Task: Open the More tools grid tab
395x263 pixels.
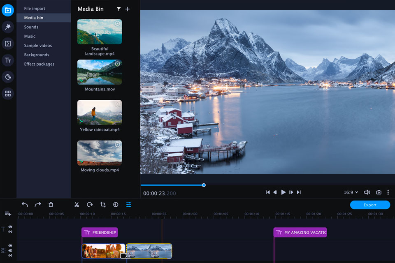Action: (8, 94)
